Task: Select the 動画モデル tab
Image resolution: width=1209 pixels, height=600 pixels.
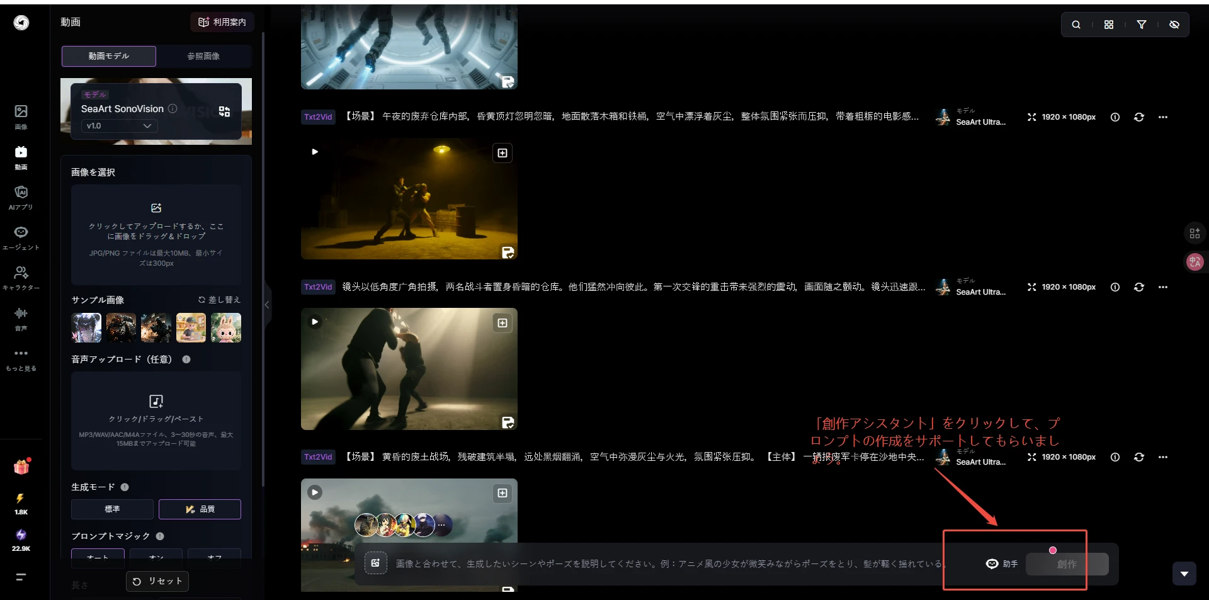Action: click(x=109, y=56)
